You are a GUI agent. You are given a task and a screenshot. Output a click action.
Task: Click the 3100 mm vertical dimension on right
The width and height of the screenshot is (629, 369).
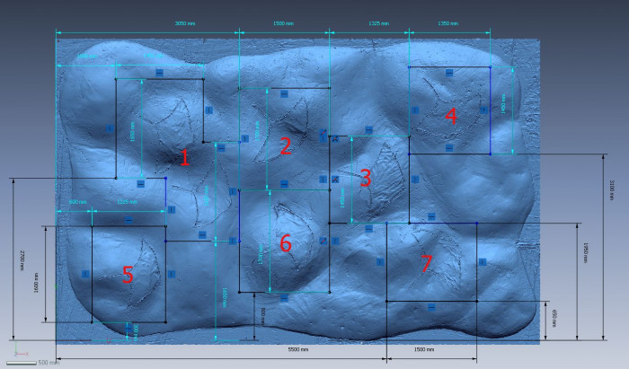pos(611,190)
